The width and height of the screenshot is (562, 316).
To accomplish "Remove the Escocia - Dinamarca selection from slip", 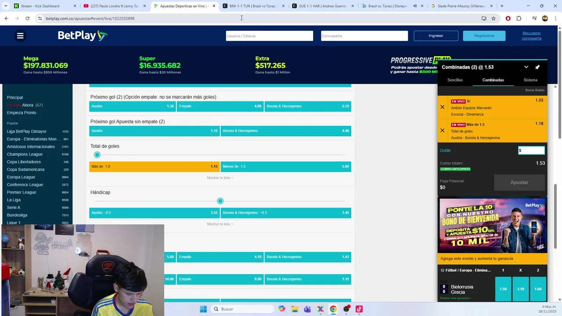I will [442, 107].
